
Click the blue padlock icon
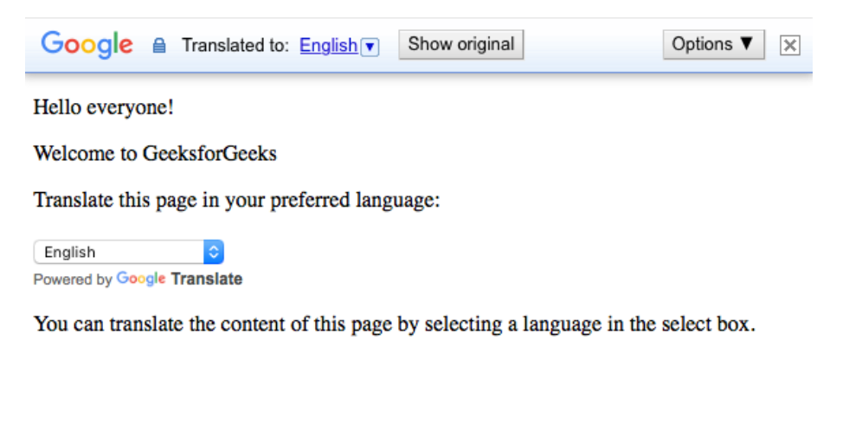(158, 46)
